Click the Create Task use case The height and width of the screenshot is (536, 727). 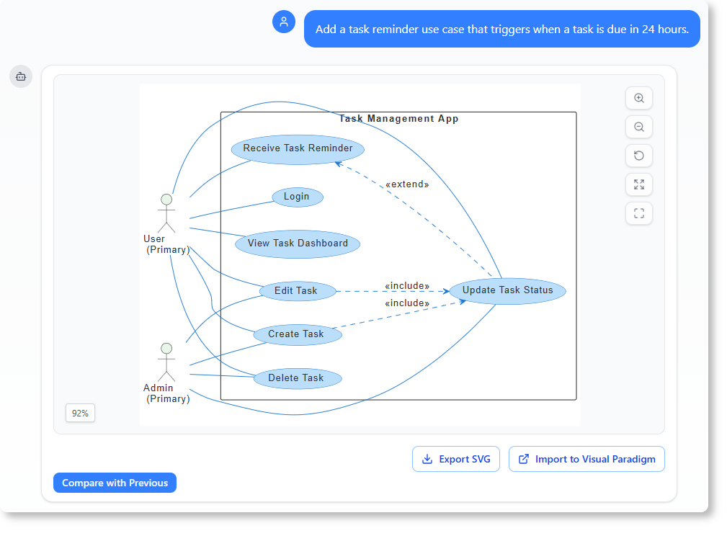[x=297, y=334]
